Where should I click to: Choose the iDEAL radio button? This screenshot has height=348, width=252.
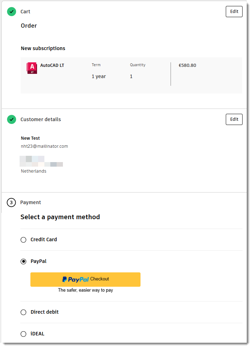pos(23,334)
